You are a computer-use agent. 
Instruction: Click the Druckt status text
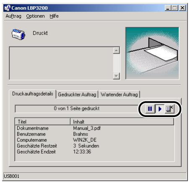(40, 33)
